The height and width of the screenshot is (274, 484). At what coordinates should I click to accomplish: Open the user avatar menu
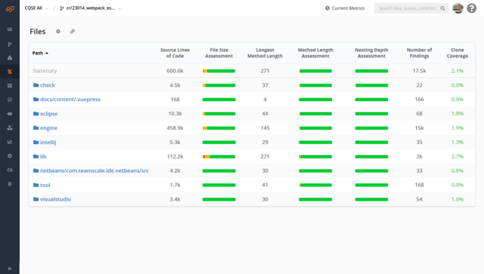pos(458,8)
